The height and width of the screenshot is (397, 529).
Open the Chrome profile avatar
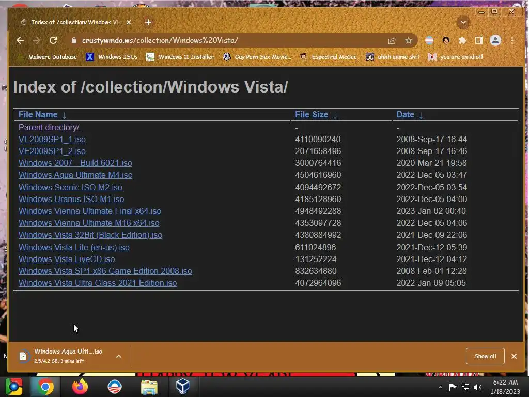click(495, 40)
